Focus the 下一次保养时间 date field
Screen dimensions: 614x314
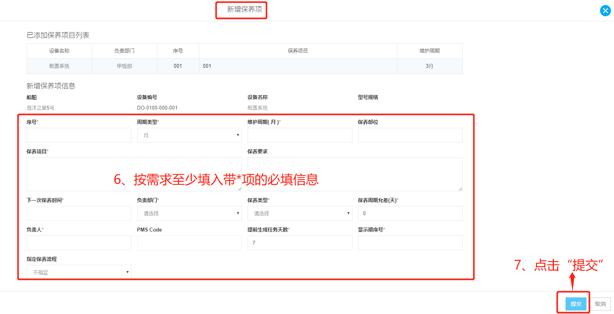(79, 213)
